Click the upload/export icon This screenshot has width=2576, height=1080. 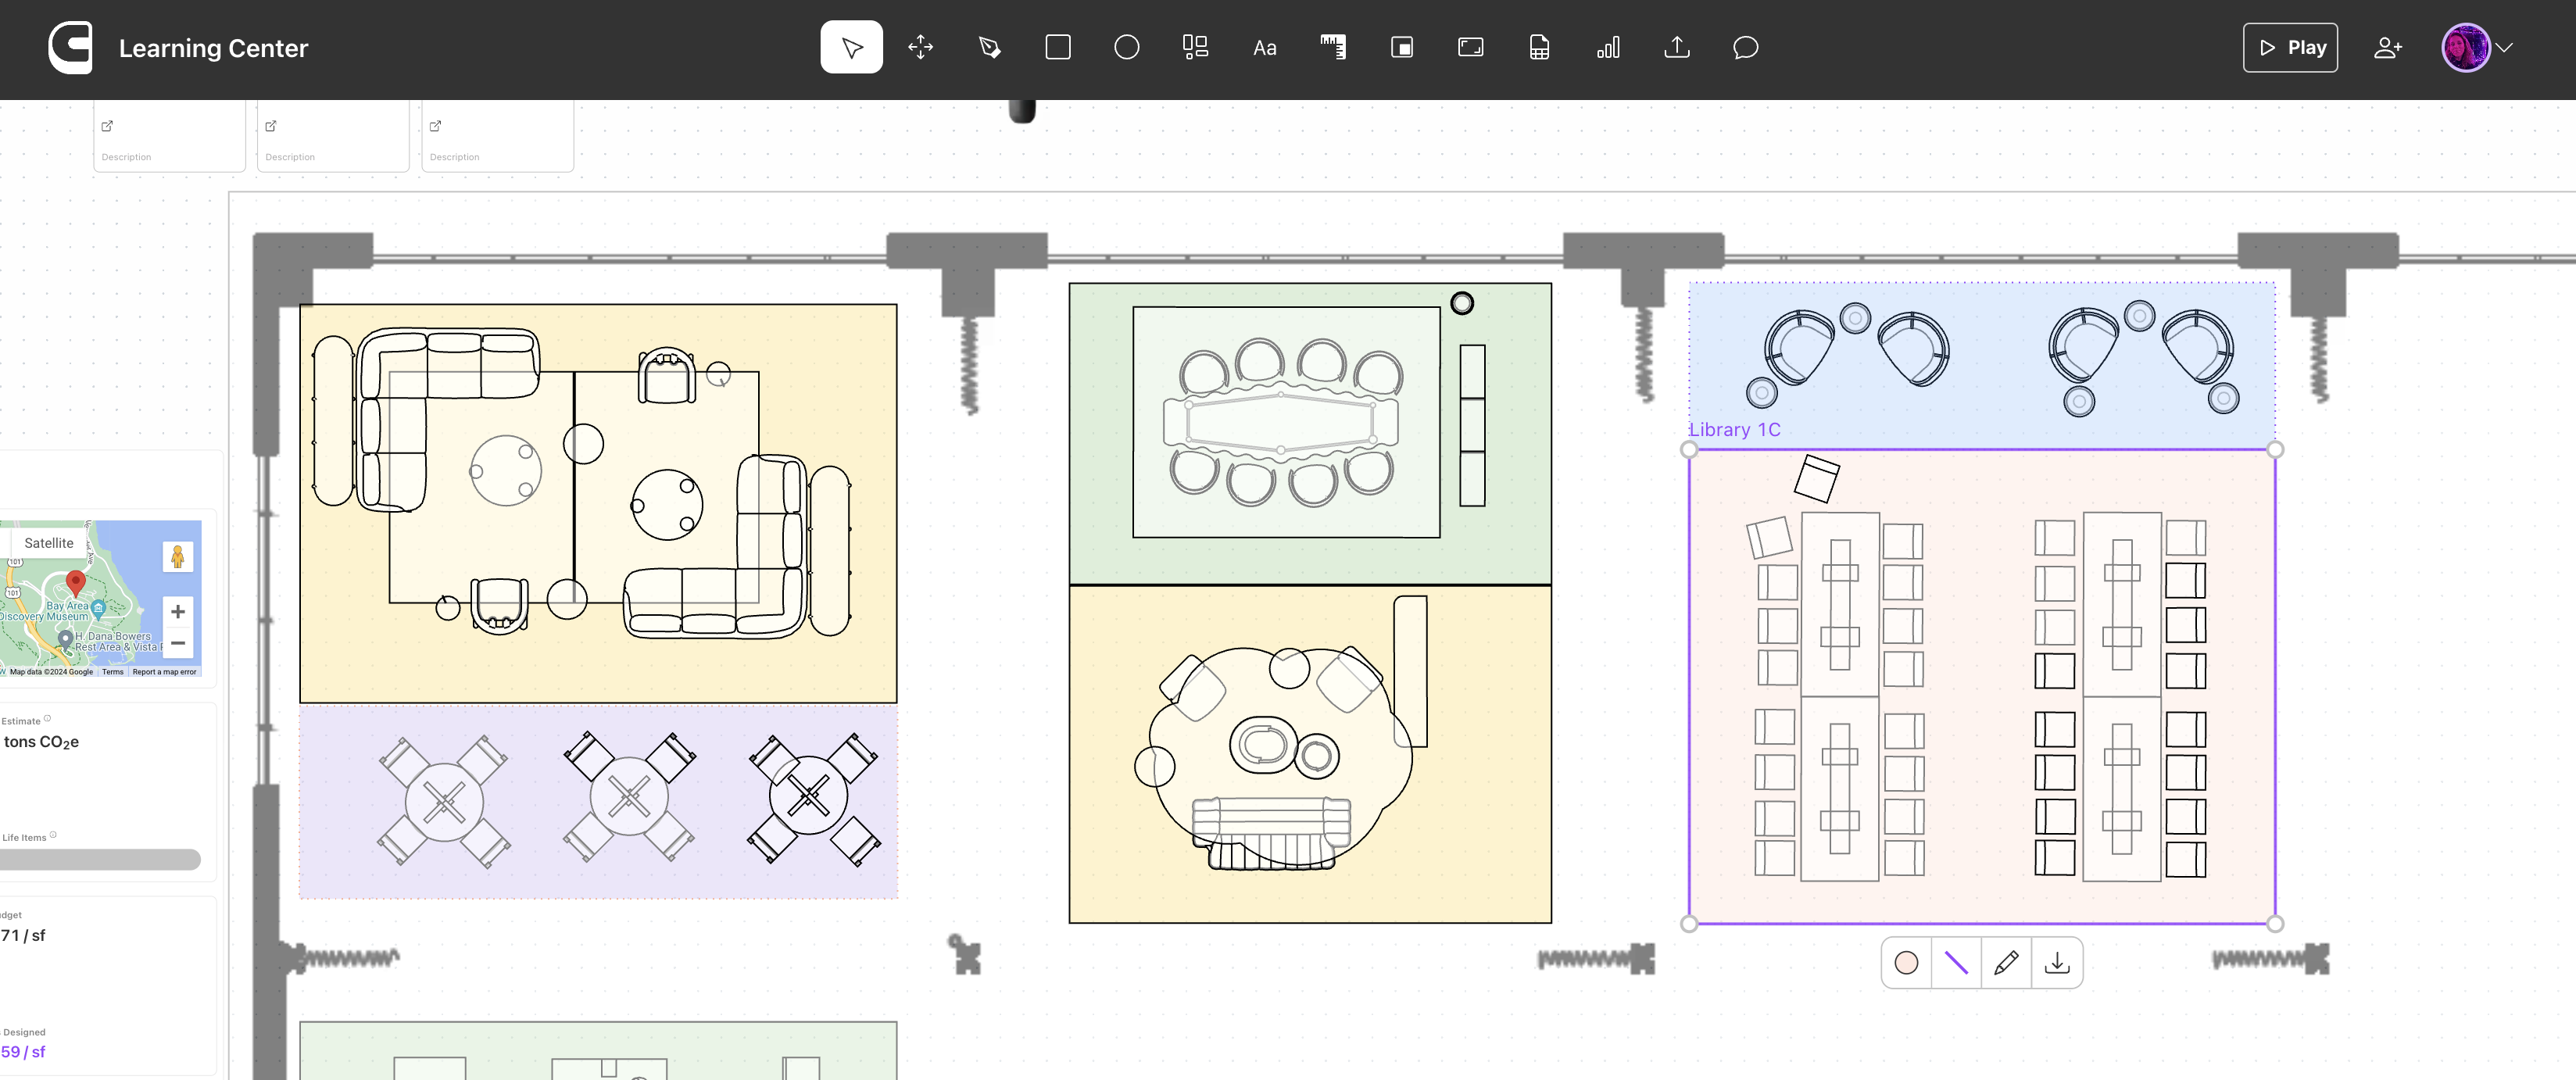click(x=1677, y=47)
